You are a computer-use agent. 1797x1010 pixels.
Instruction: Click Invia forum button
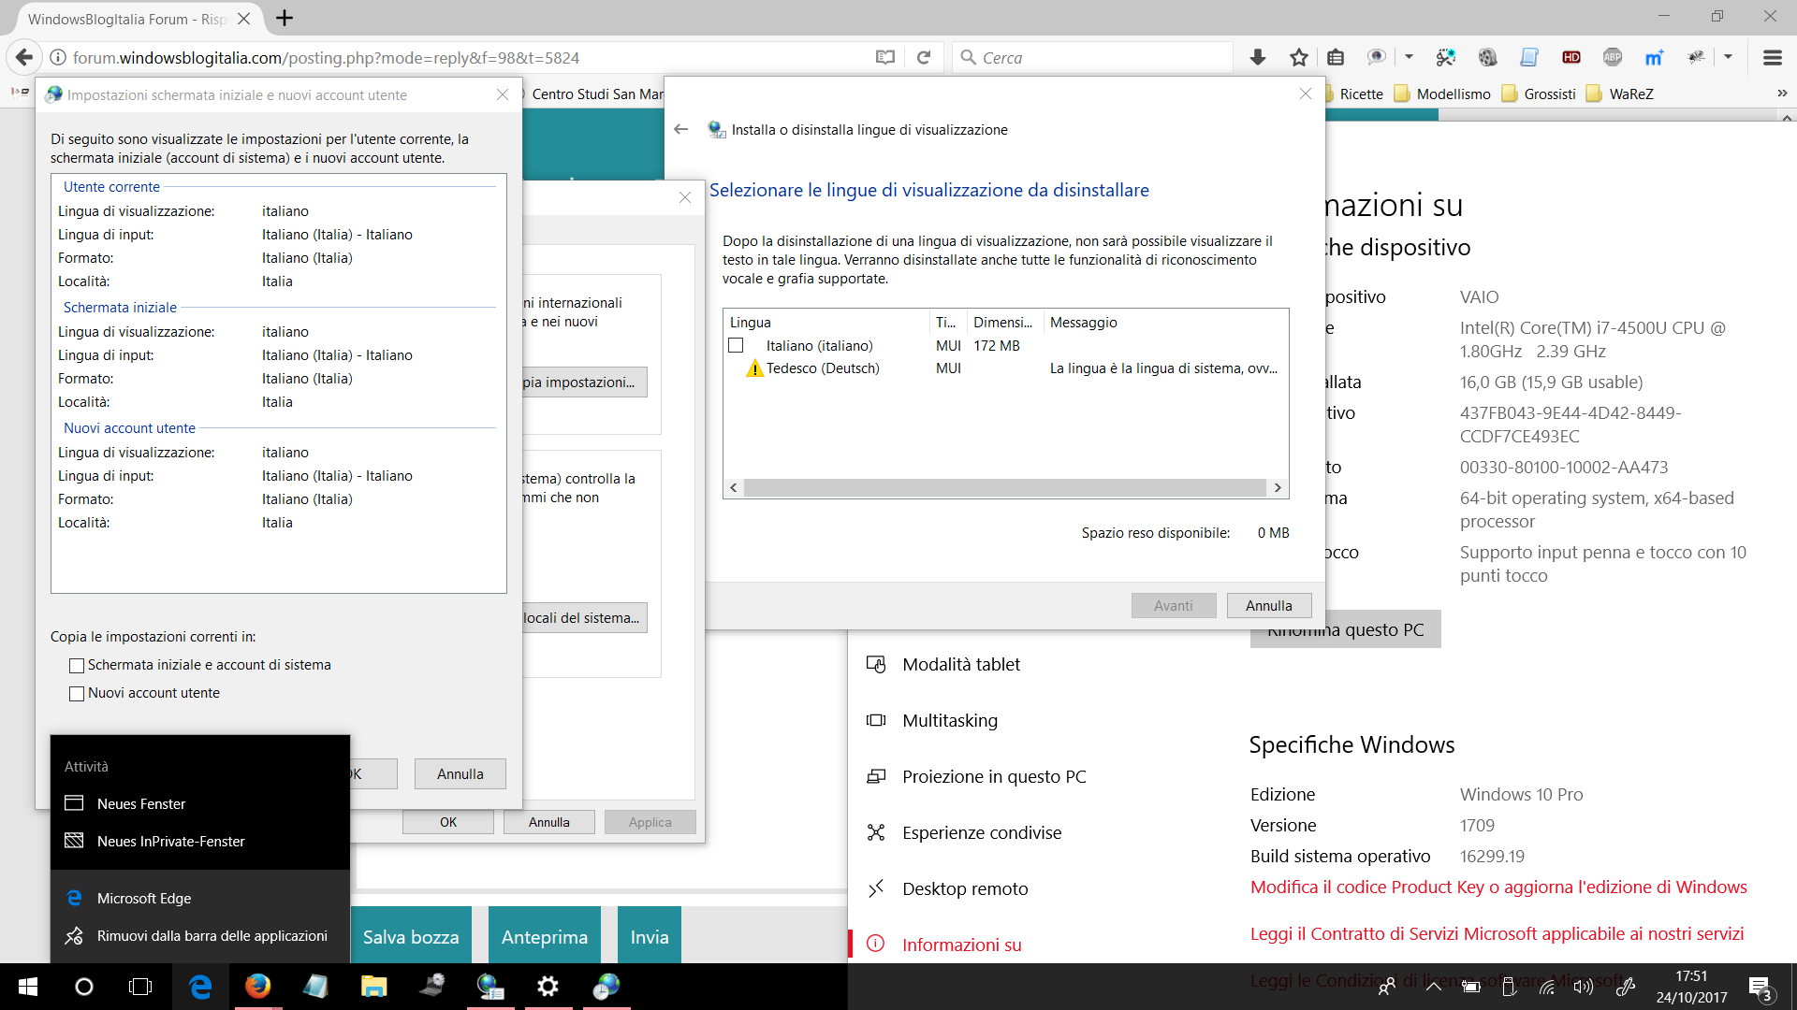click(x=650, y=936)
